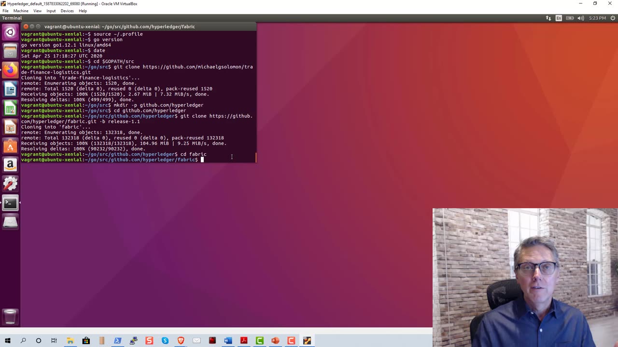Open LibreOffice Impress from launcher
The width and height of the screenshot is (618, 347).
tap(10, 127)
